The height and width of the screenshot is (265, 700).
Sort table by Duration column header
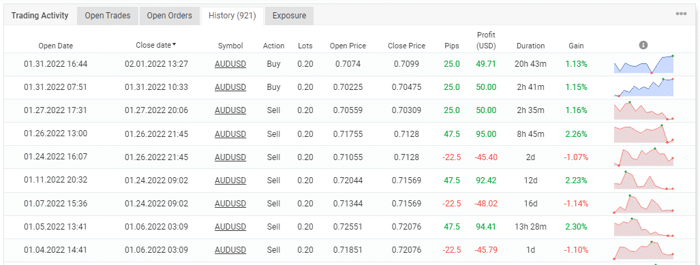pos(530,46)
